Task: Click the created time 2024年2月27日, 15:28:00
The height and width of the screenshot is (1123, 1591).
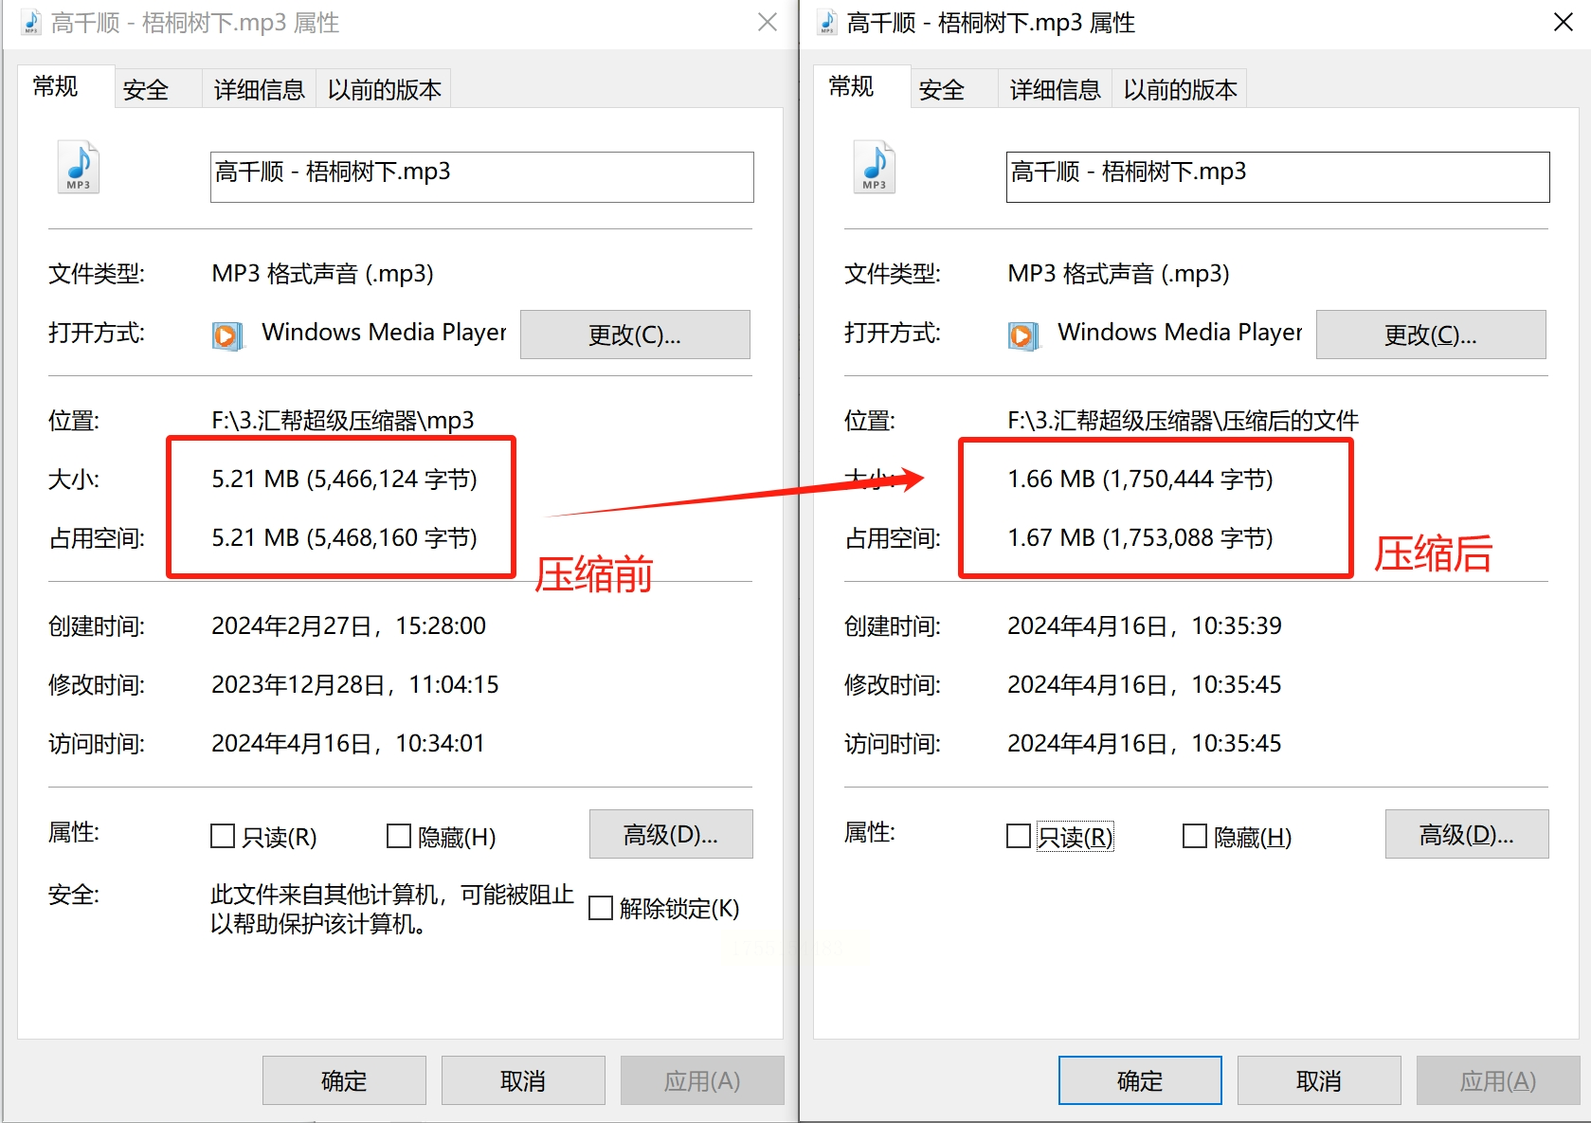Action: (x=349, y=625)
